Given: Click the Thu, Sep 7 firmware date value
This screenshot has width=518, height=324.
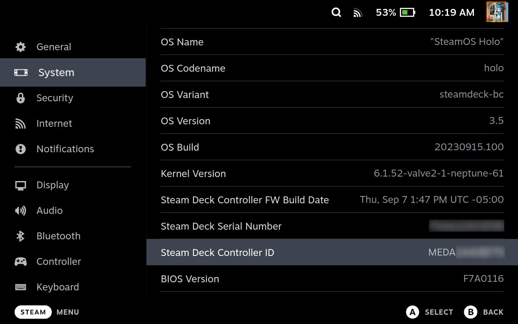Looking at the screenshot, I should coord(432,200).
